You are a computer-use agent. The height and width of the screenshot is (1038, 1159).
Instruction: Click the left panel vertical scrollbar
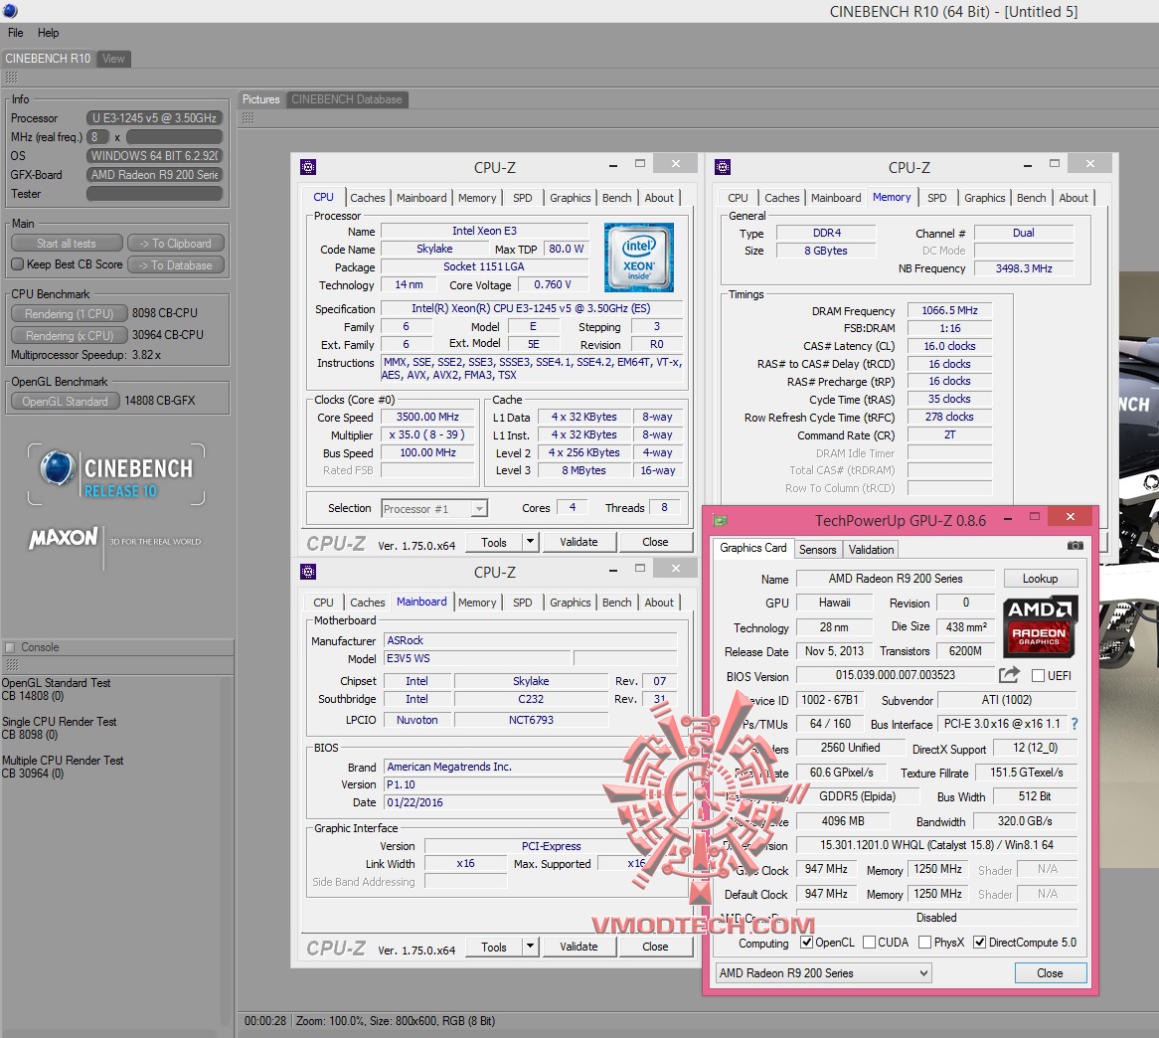pyautogui.click(x=227, y=850)
